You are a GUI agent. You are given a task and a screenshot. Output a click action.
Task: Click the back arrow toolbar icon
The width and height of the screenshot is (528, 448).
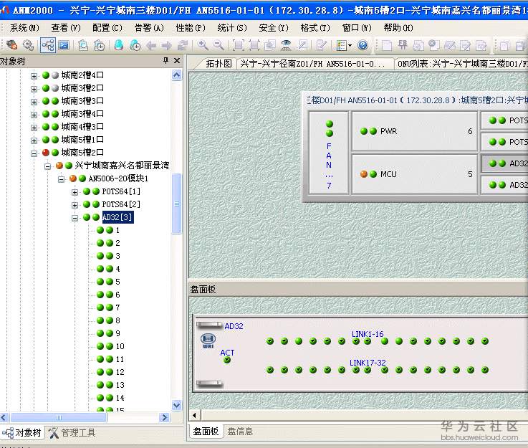151,45
